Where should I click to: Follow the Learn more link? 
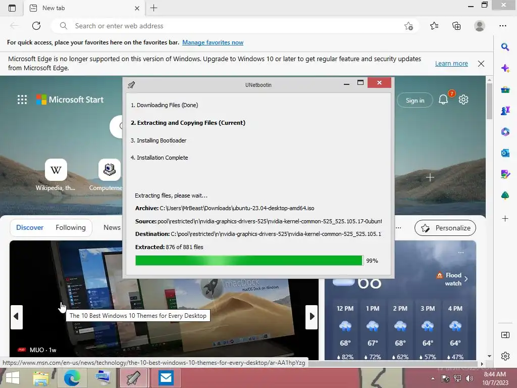(x=451, y=63)
